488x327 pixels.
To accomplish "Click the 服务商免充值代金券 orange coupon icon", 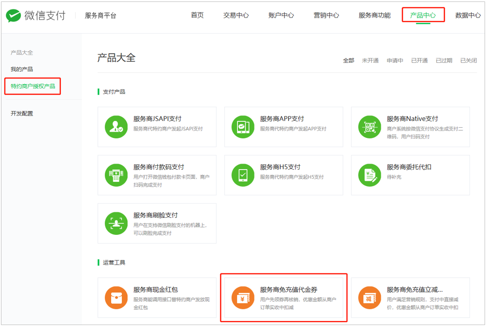I will (x=243, y=298).
